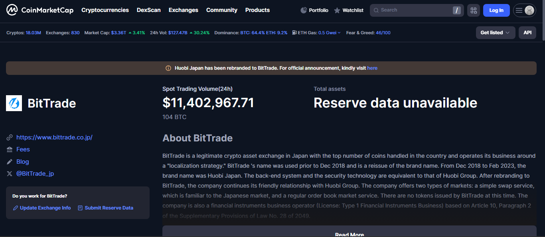The height and width of the screenshot is (237, 545).
Task: Click the CoinMarketCap logo
Action: click(x=40, y=10)
